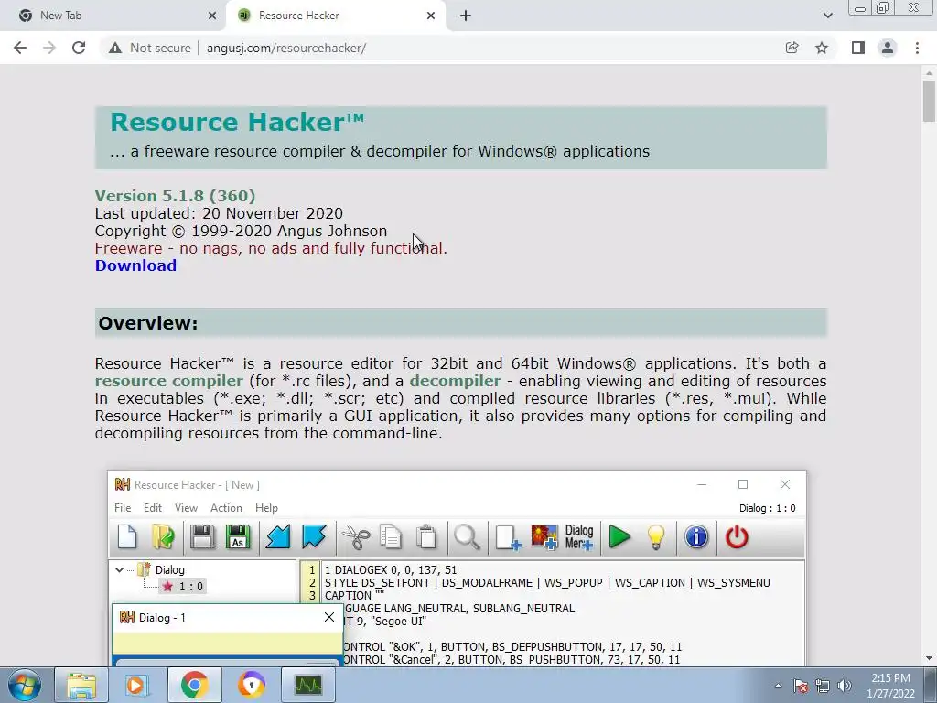Image resolution: width=937 pixels, height=703 pixels.
Task: Click the magnifying glass Find icon
Action: 467,536
